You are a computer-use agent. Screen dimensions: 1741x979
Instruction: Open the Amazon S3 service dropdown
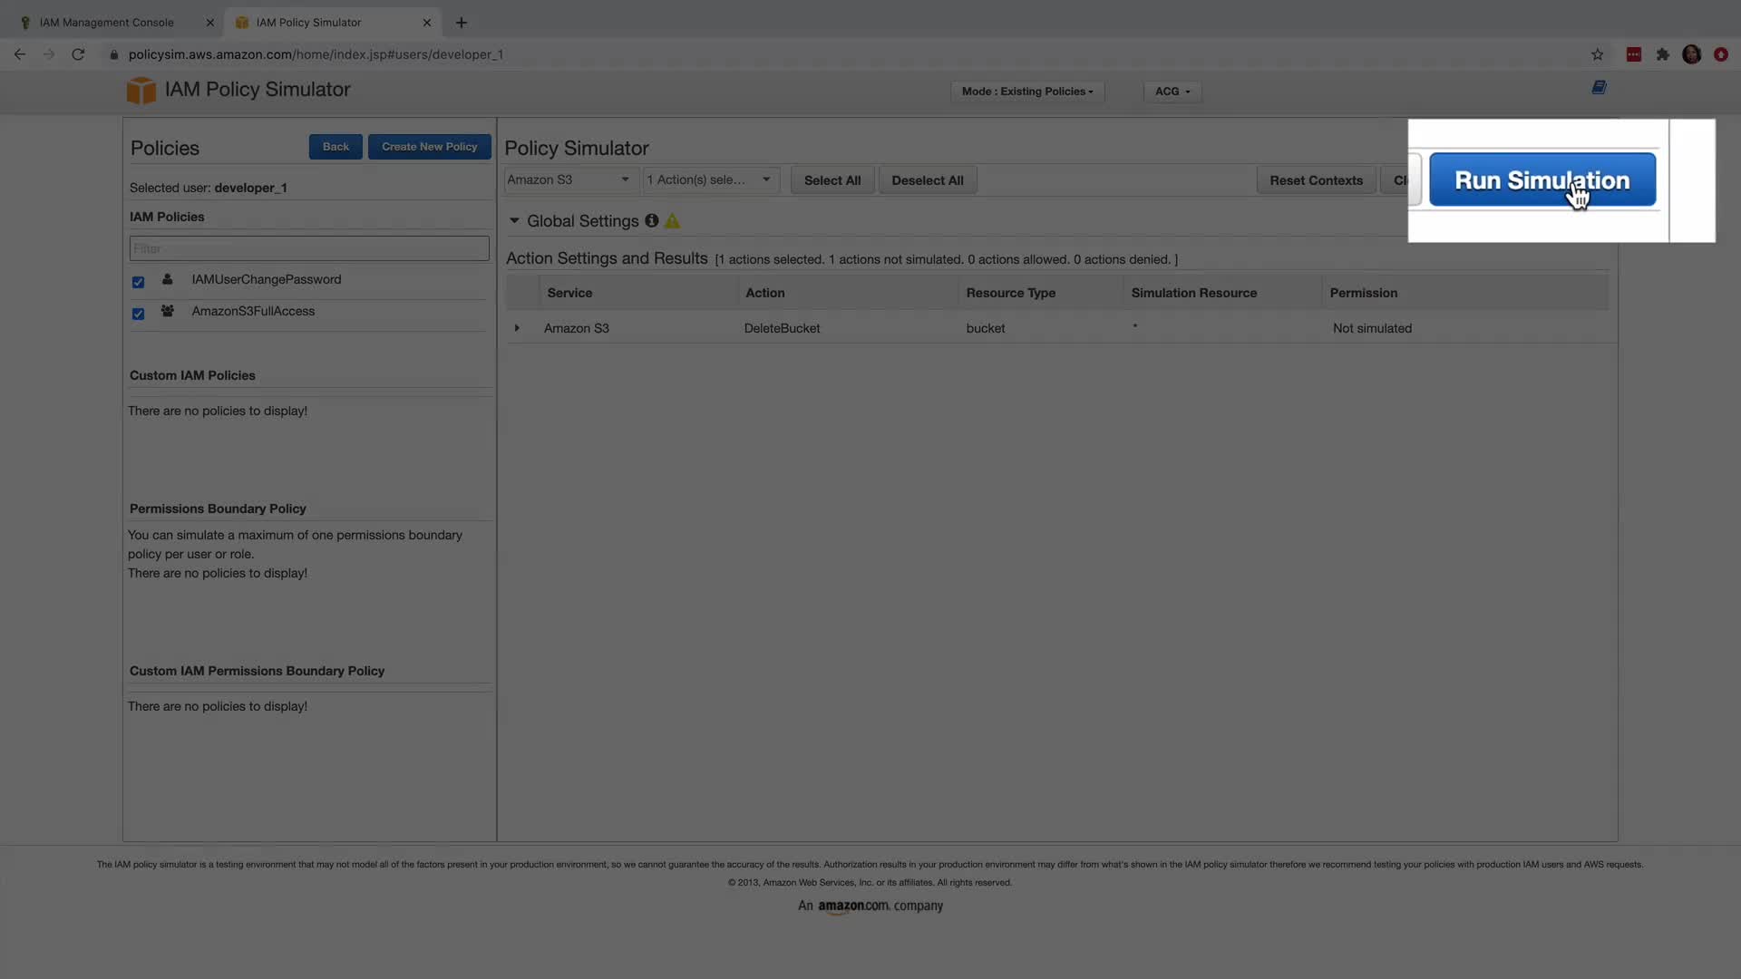pyautogui.click(x=569, y=179)
